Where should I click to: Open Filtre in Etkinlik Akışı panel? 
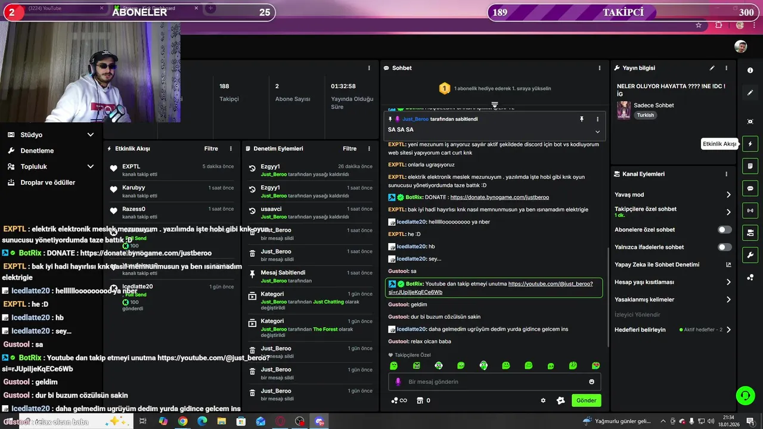(211, 148)
